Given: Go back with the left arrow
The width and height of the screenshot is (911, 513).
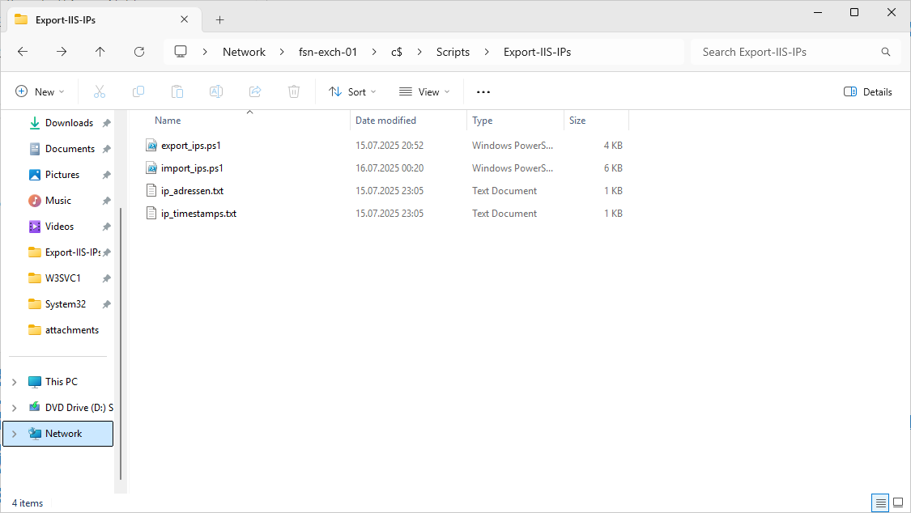Looking at the screenshot, I should click(23, 52).
